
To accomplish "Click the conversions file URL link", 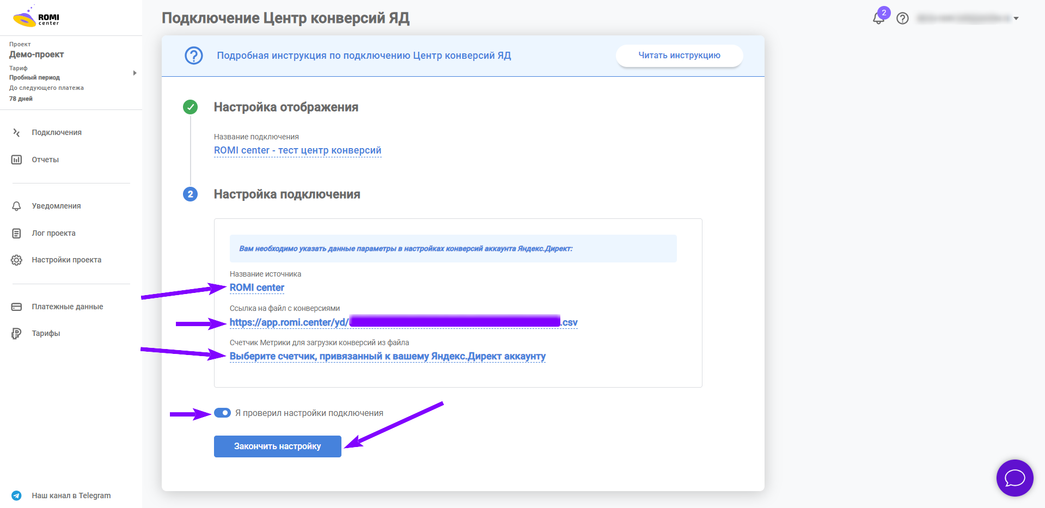I will [404, 322].
